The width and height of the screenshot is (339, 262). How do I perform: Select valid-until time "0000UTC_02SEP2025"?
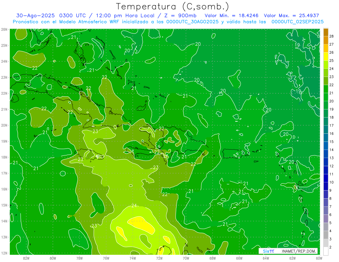pos(297,22)
